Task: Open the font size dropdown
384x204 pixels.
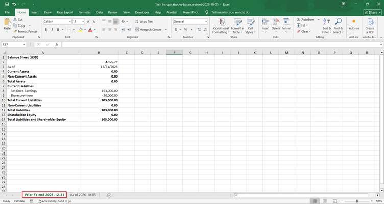Action: pos(83,22)
